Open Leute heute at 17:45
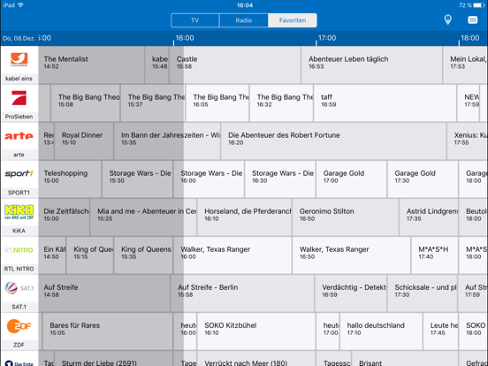The image size is (488, 366). click(440, 332)
